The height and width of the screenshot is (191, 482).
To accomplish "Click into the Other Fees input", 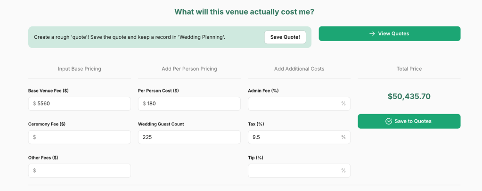I will 82,171.
